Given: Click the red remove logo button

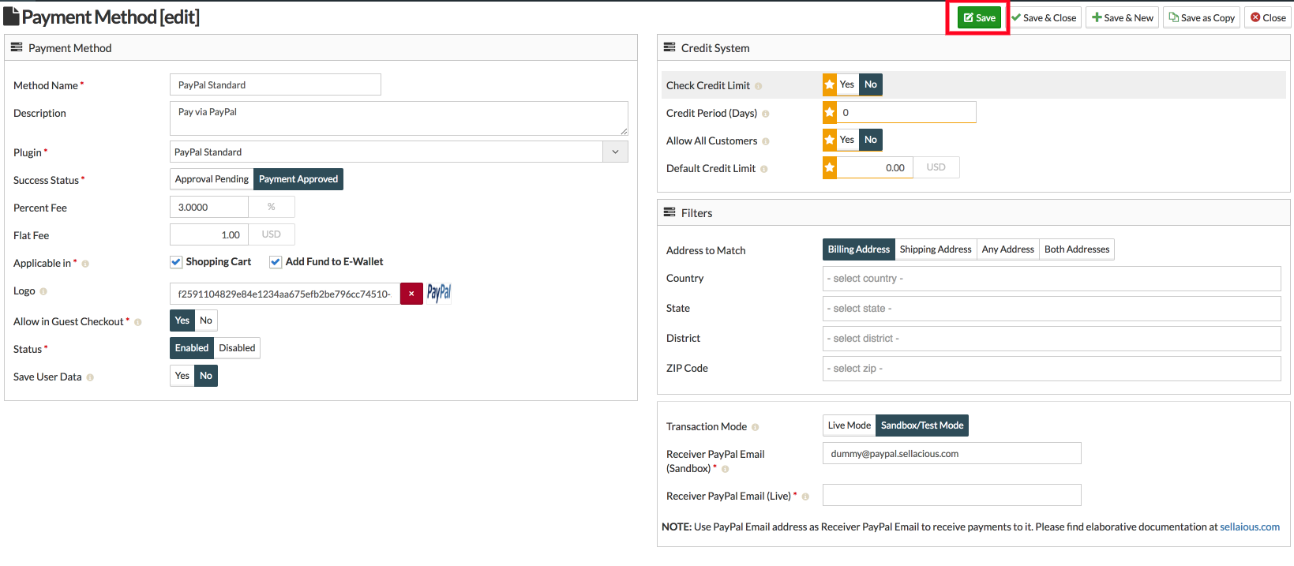Looking at the screenshot, I should [x=411, y=294].
